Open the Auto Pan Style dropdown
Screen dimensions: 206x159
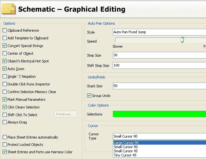click(x=159, y=32)
